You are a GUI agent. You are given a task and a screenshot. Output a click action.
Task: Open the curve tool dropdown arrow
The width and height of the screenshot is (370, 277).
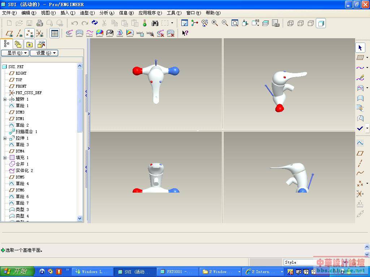pos(367,67)
